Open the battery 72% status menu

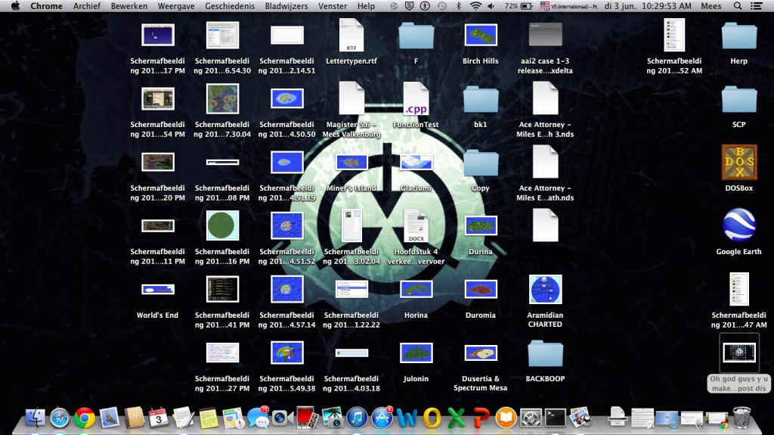click(x=519, y=6)
